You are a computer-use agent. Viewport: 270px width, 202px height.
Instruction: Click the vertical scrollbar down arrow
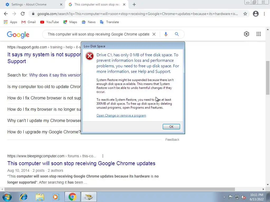point(268,185)
